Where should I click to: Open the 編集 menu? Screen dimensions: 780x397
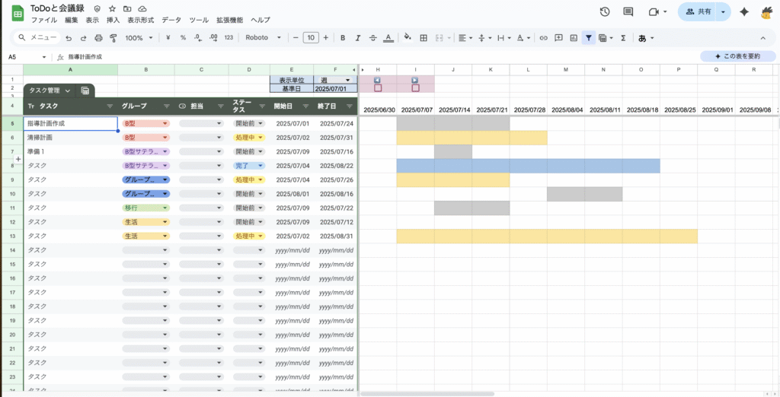click(71, 21)
